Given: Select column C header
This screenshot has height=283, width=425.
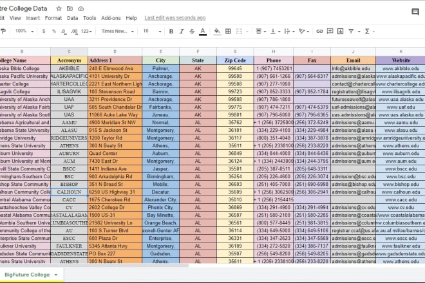Looking at the screenshot, I should 69,51.
